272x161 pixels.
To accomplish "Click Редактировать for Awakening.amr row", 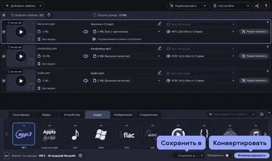I will point(254,56).
